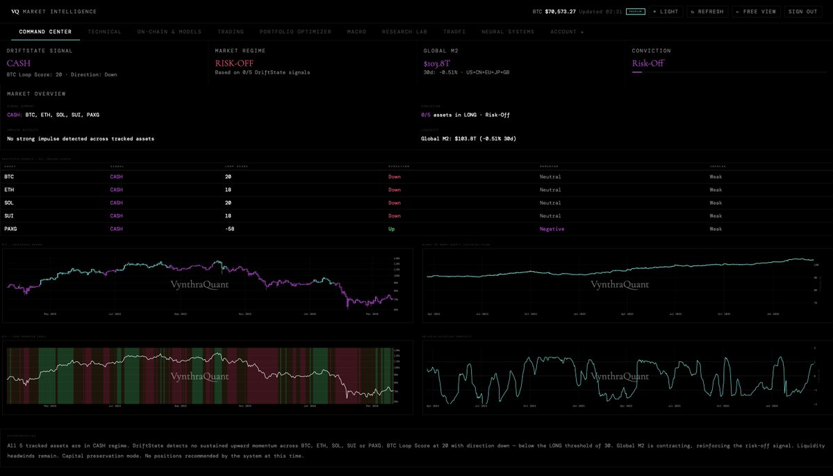833x476 pixels.
Task: Click the SUI Neutral momentum cell
Action: 550,215
